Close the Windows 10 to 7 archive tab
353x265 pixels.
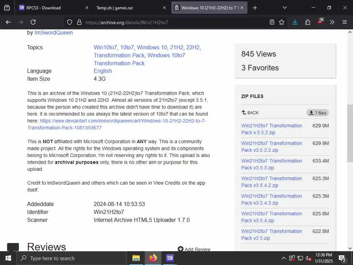point(242,8)
